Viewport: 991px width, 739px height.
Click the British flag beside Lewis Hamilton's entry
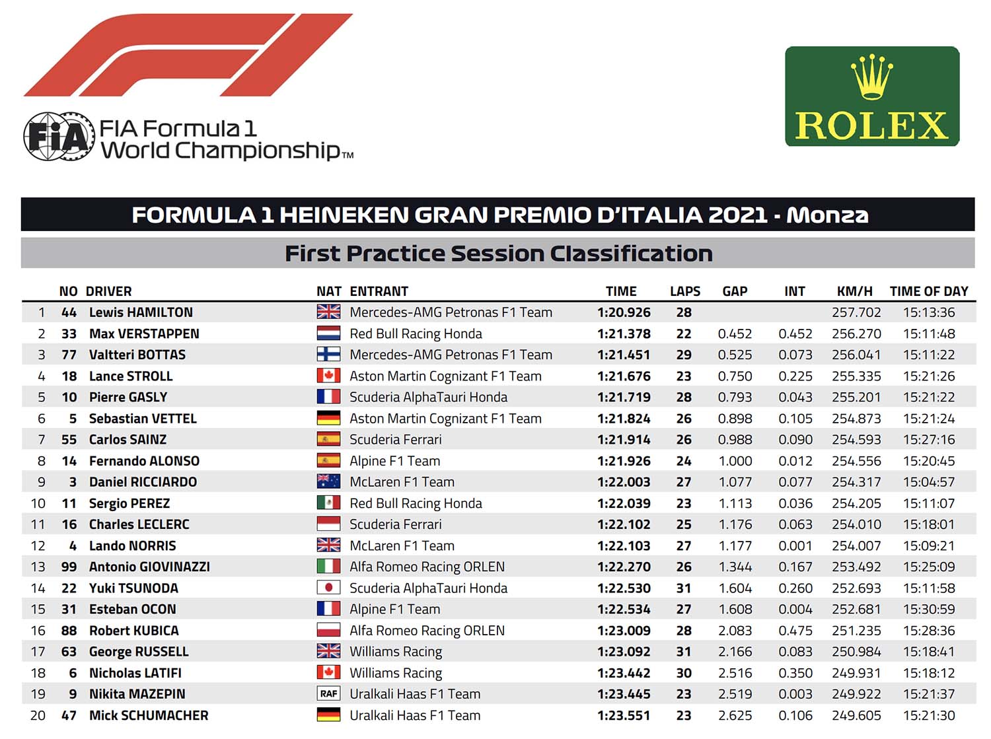click(x=328, y=312)
